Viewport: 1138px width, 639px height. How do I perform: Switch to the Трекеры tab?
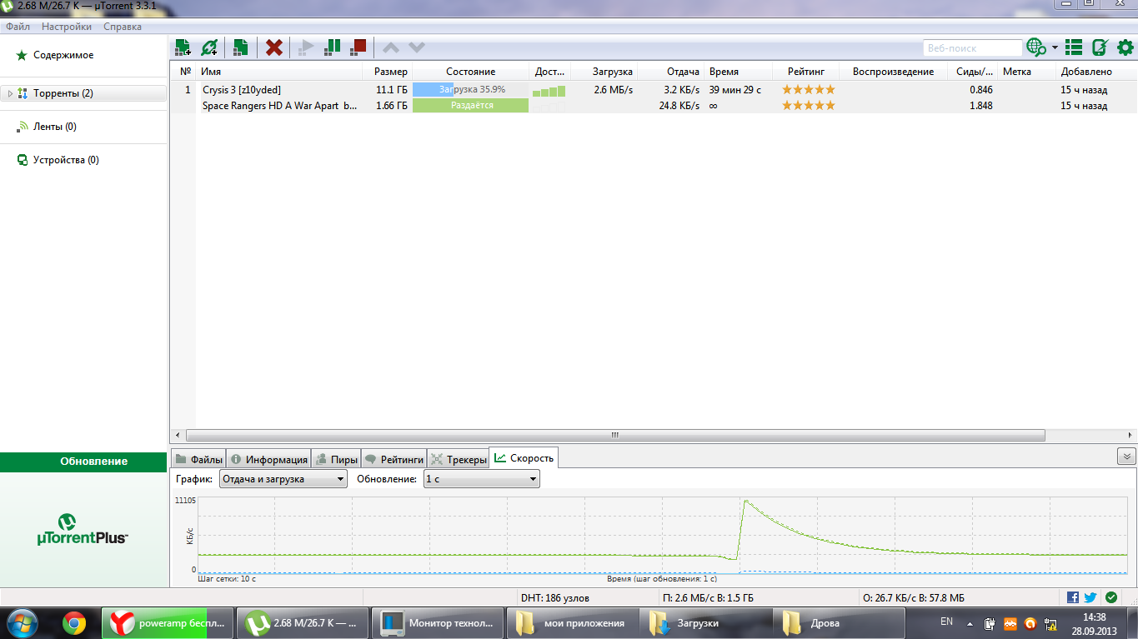(458, 459)
